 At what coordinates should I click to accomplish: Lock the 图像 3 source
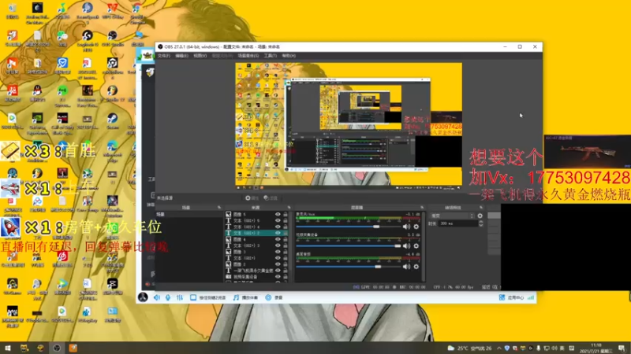(x=286, y=252)
